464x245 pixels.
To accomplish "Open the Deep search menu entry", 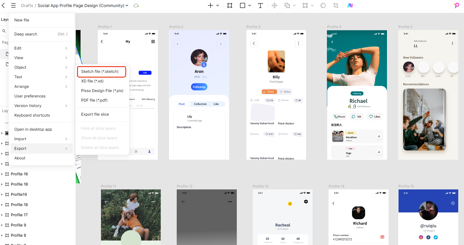I will [42, 34].
